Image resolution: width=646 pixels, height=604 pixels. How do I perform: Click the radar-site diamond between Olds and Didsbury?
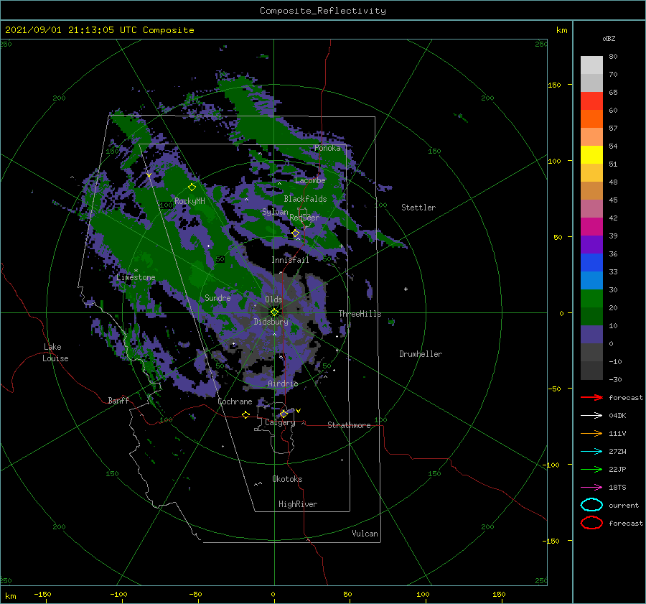click(x=274, y=312)
